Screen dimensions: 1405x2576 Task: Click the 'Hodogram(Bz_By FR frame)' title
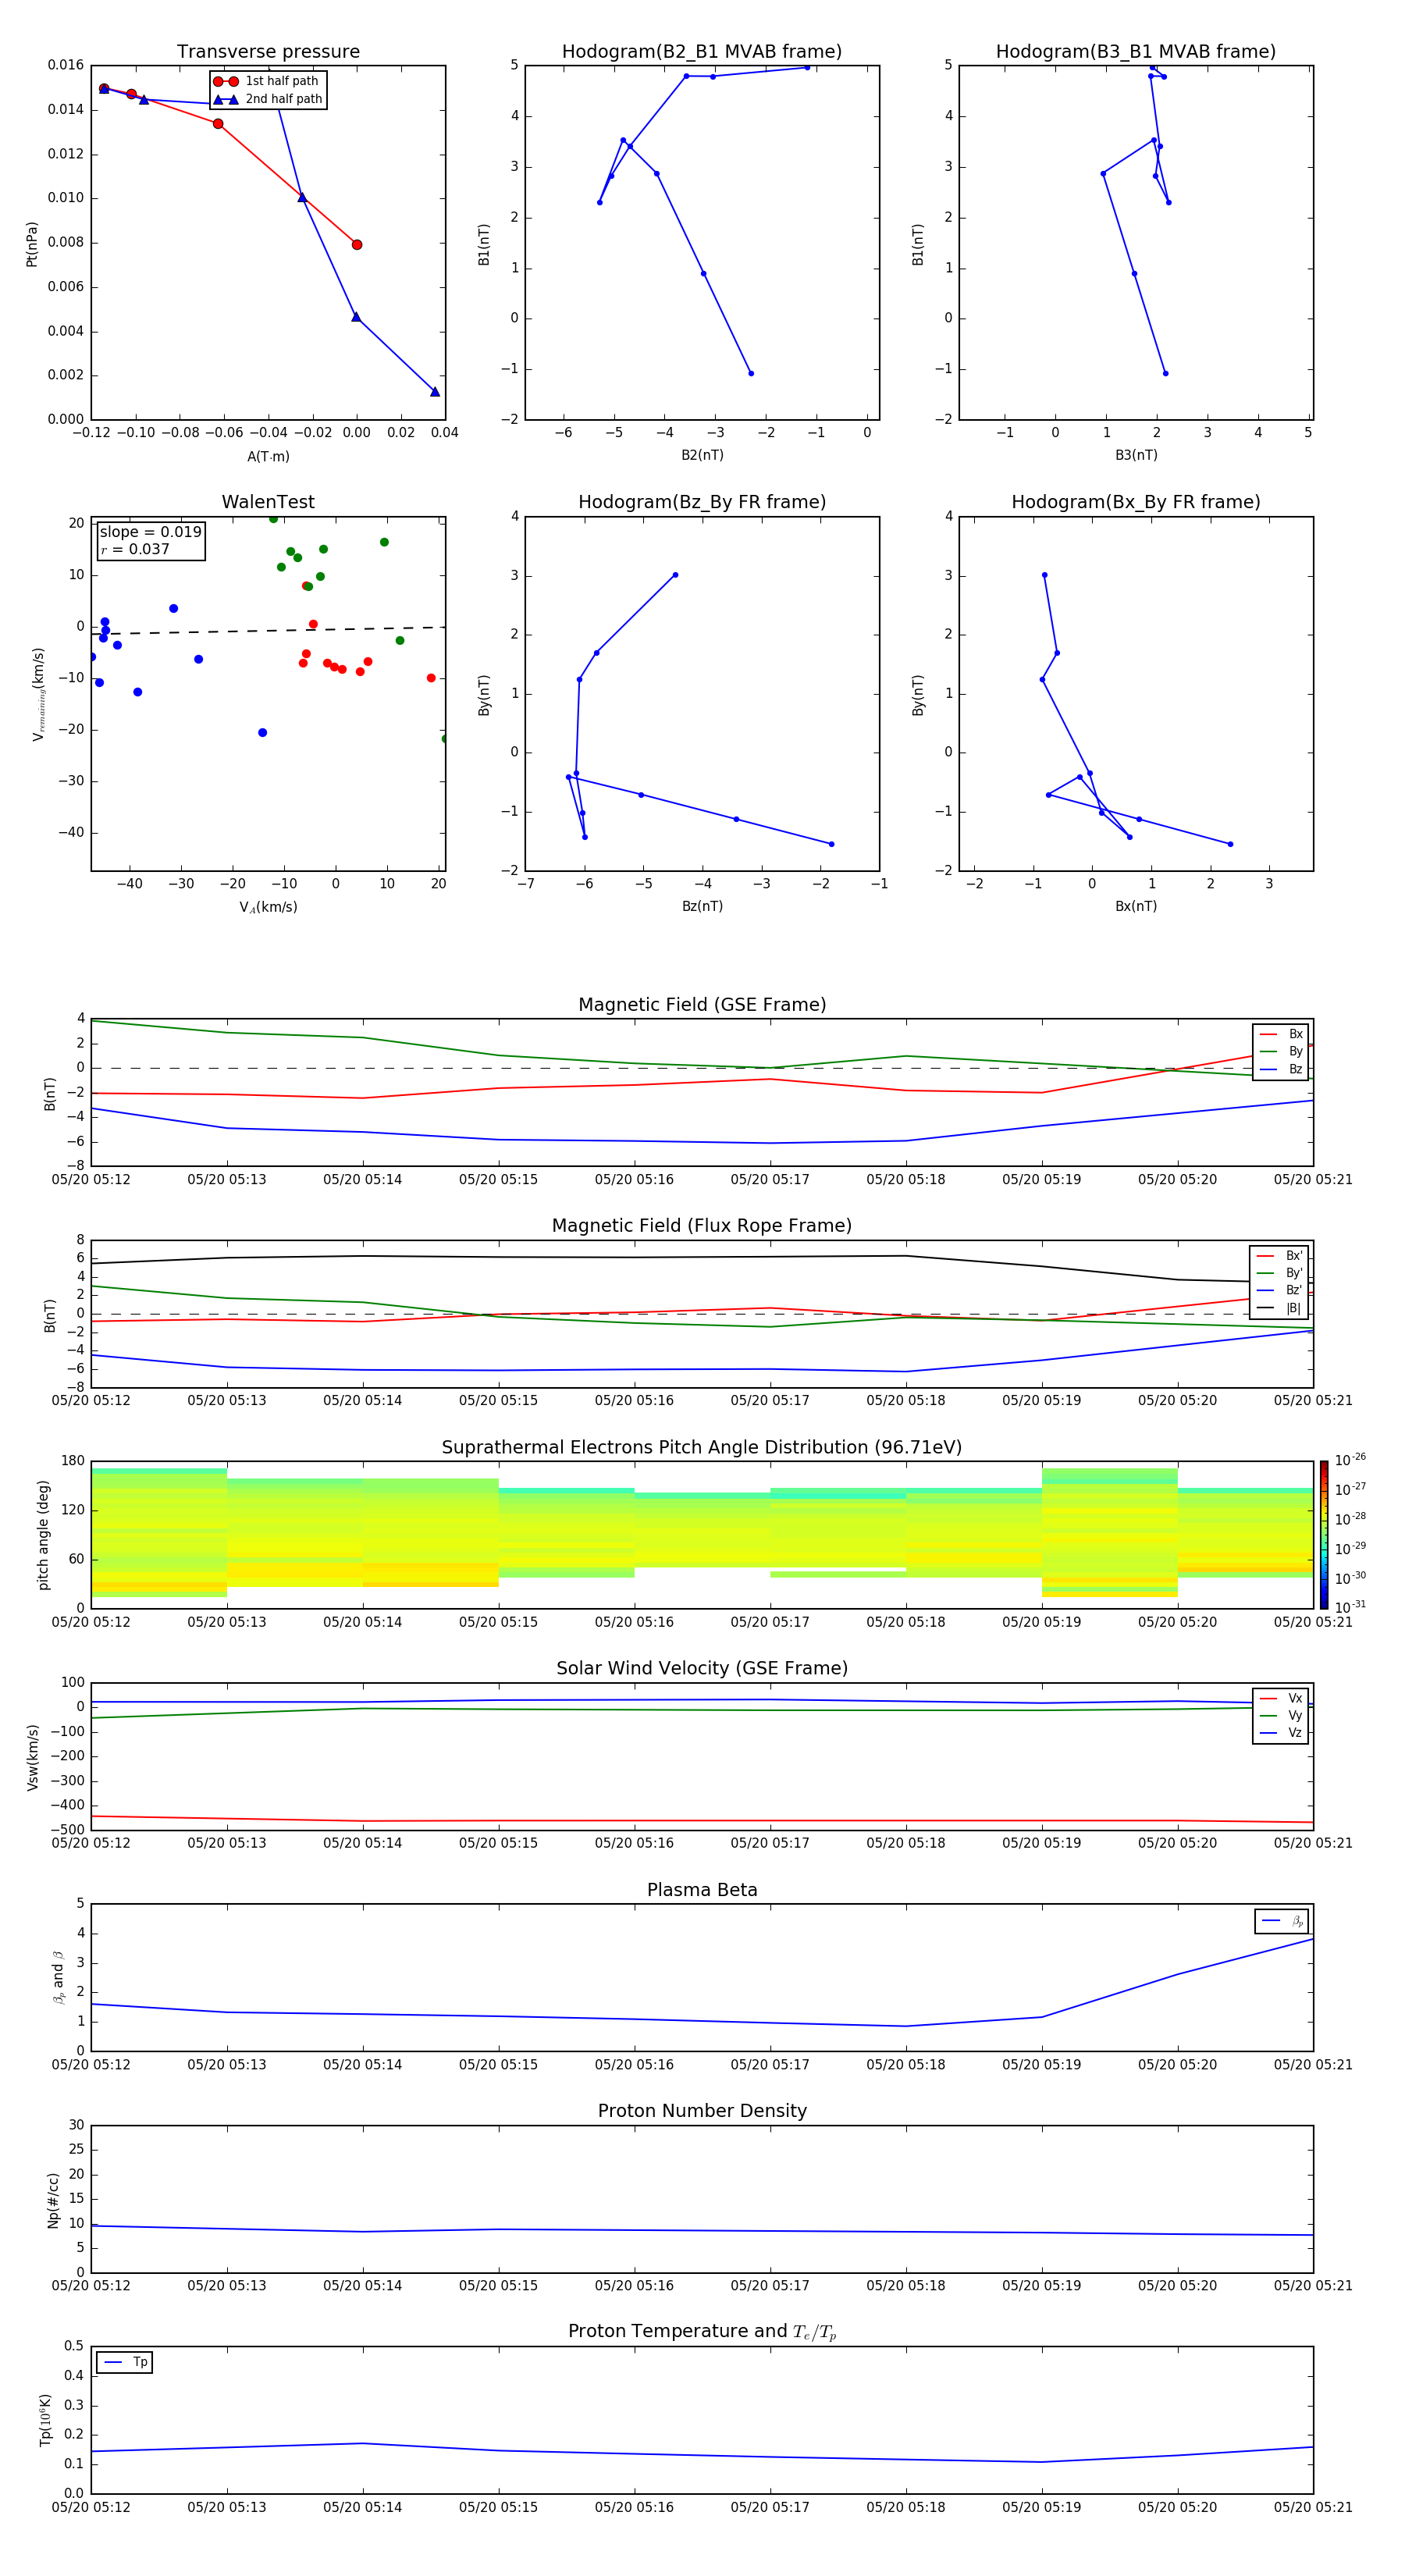[x=702, y=502]
